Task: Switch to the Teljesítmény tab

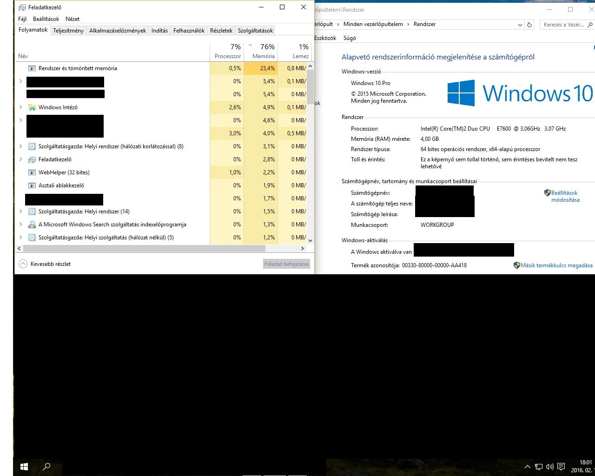Action: click(68, 31)
